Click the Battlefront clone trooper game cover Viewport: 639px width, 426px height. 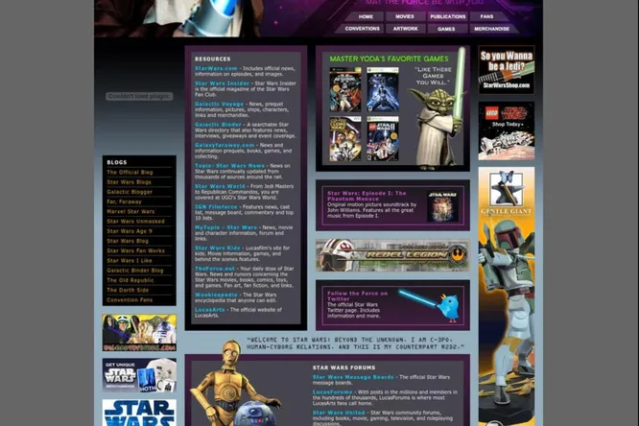(x=345, y=89)
